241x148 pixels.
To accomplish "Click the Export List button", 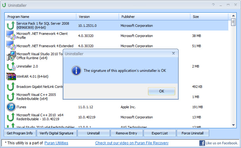I will coord(159,133).
